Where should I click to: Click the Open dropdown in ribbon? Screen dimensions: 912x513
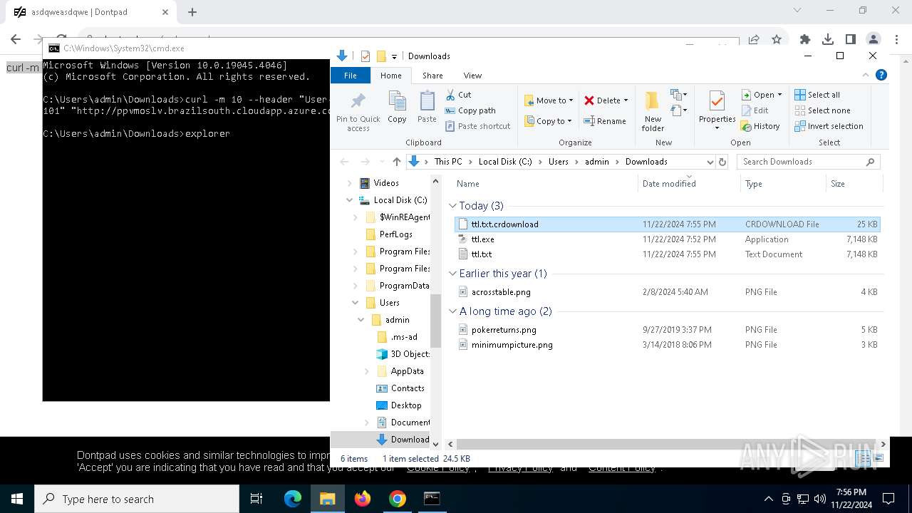click(x=762, y=95)
